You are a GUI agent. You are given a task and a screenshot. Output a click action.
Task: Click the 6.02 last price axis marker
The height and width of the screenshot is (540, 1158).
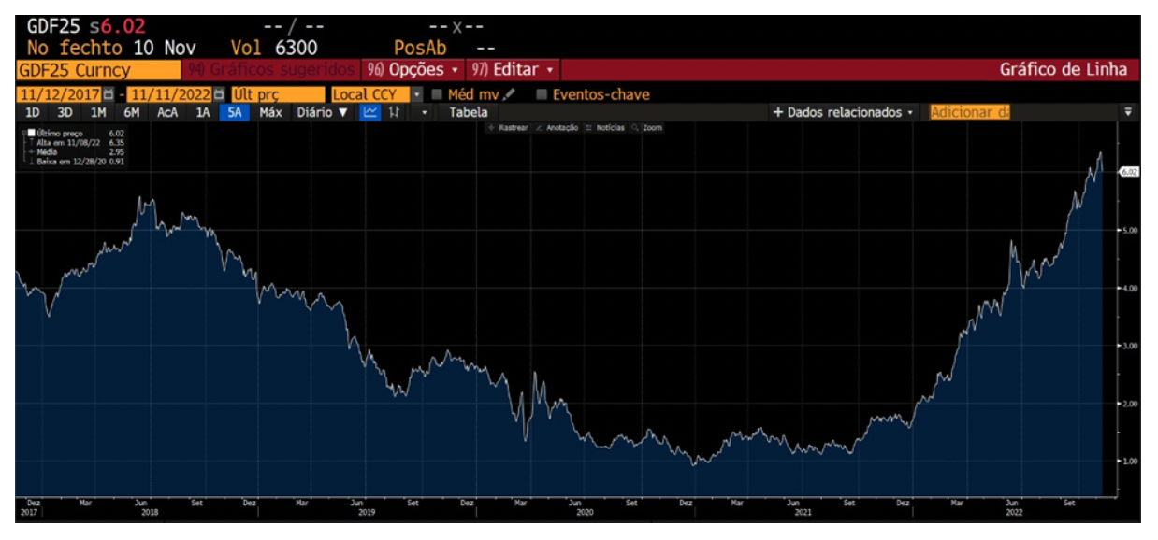(x=1129, y=172)
